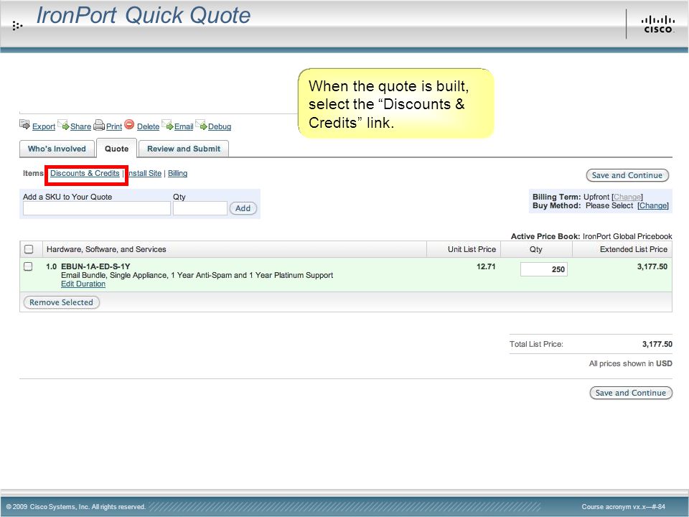Viewport: 689px width, 517px height.
Task: Click the IronPort Global Pricebook text
Action: point(627,236)
